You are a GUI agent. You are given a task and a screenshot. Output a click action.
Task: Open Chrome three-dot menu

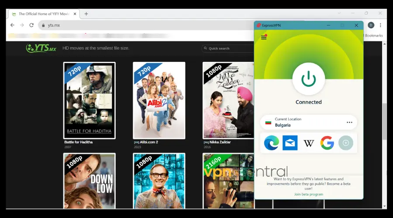pos(380,25)
